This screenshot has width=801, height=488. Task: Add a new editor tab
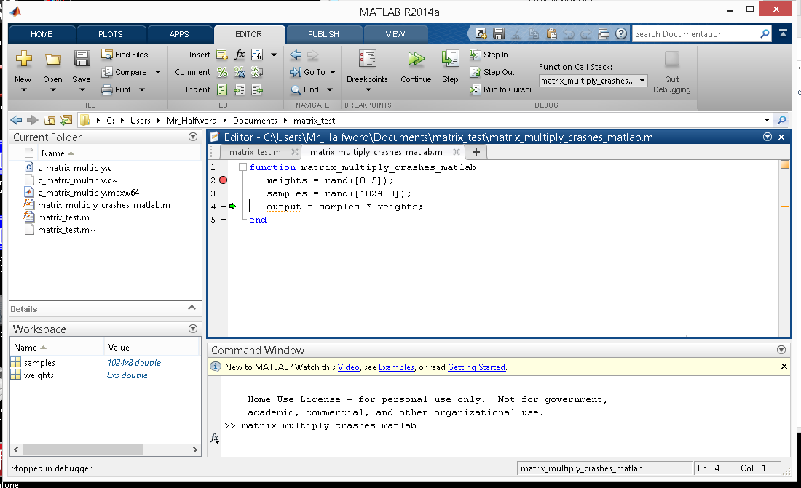(x=476, y=152)
